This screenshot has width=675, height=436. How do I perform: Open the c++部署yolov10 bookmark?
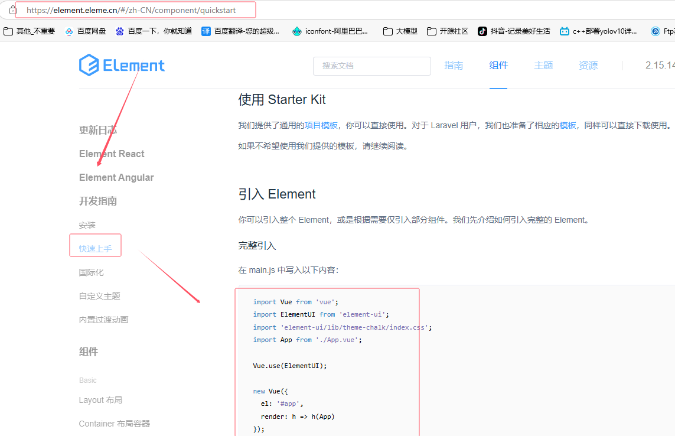click(x=598, y=31)
